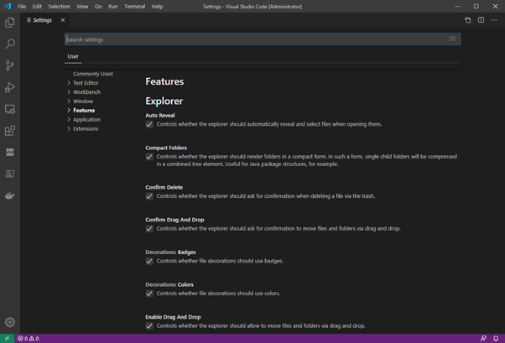The height and width of the screenshot is (343, 505).
Task: Select the User settings tab
Action: coord(73,57)
